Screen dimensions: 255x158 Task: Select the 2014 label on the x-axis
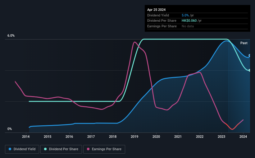click(x=26, y=137)
